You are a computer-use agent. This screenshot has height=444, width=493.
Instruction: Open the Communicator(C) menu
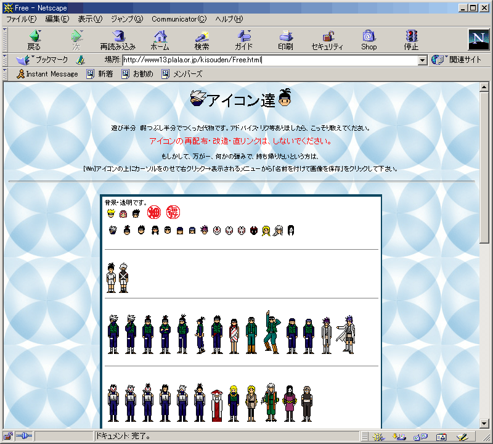[x=179, y=19]
